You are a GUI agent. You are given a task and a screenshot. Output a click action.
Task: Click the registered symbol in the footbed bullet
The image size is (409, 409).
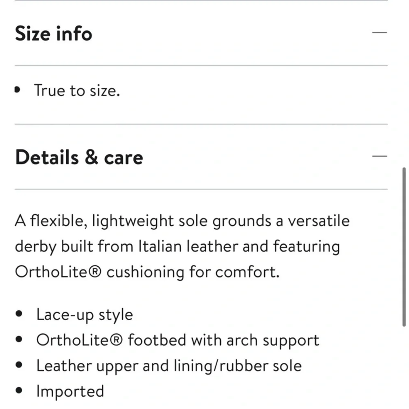pyautogui.click(x=118, y=340)
